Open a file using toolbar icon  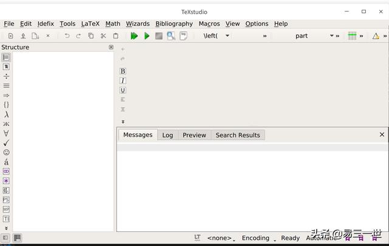[x=23, y=36]
